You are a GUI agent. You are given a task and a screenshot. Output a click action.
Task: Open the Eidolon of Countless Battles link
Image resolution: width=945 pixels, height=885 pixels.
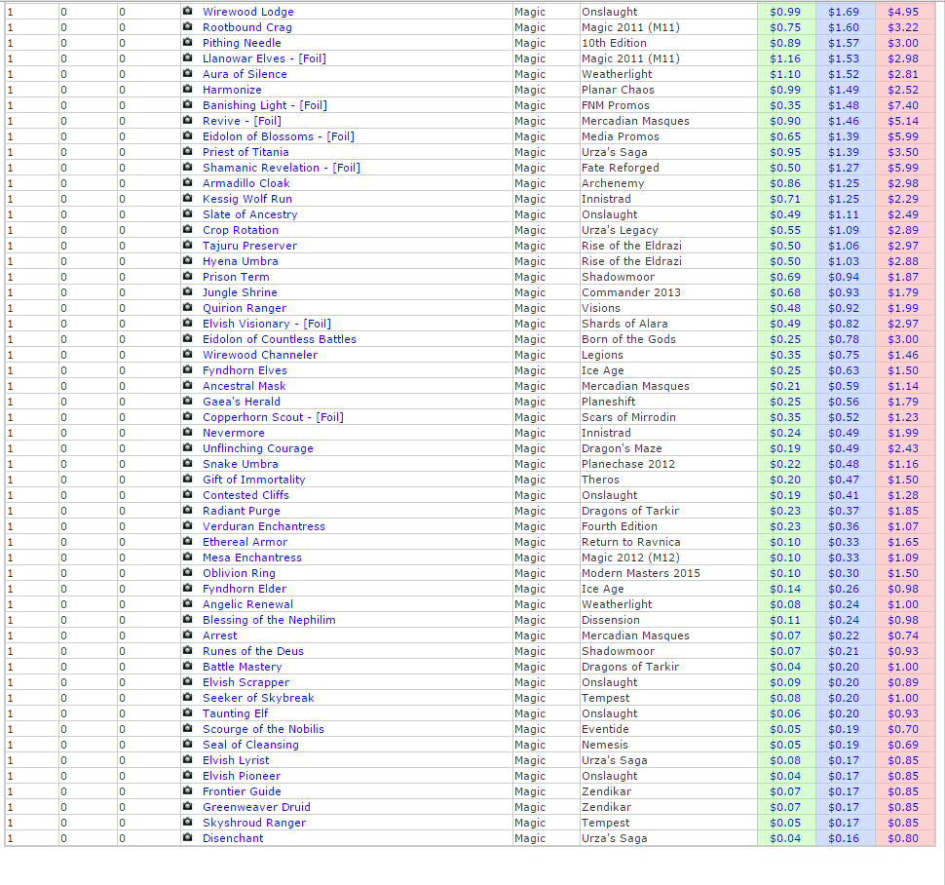pyautogui.click(x=279, y=339)
